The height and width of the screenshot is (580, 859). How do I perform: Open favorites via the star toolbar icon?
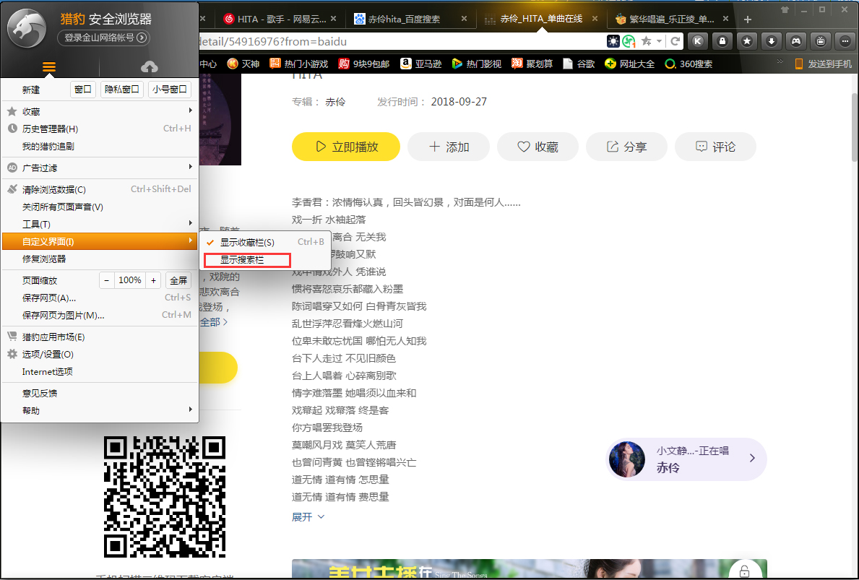point(746,42)
